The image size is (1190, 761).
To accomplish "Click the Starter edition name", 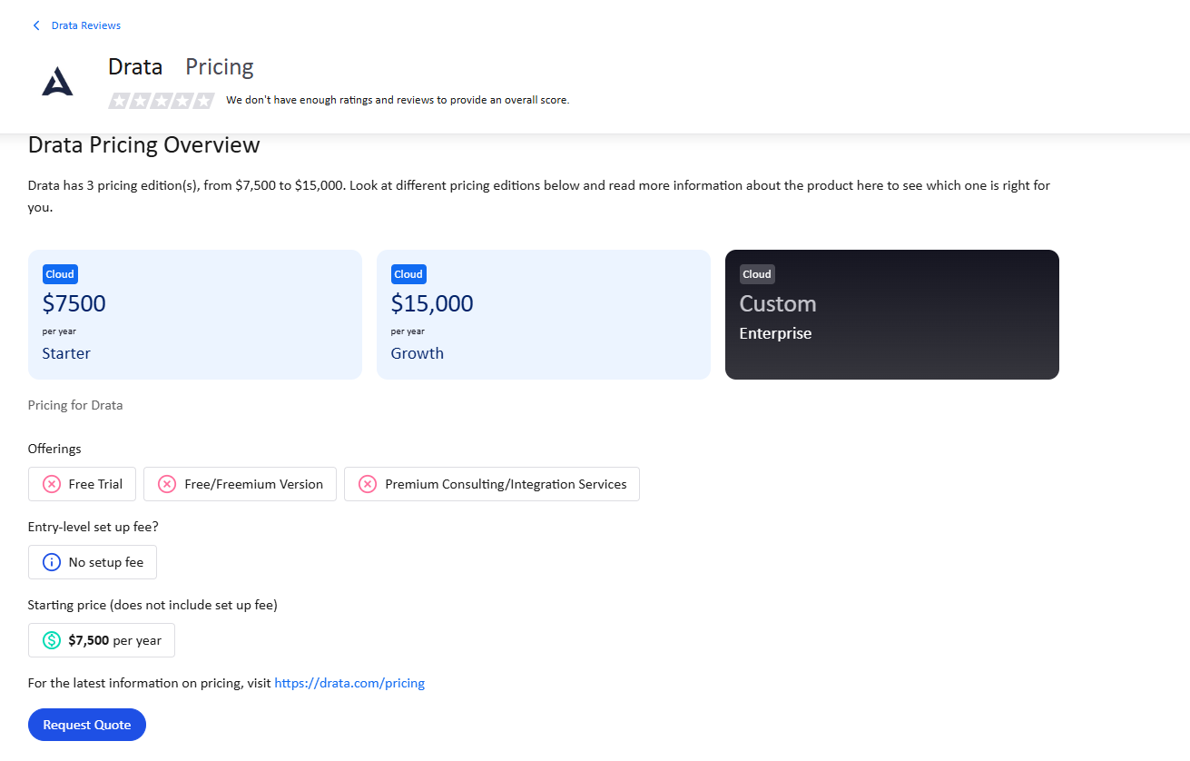I will [x=66, y=353].
